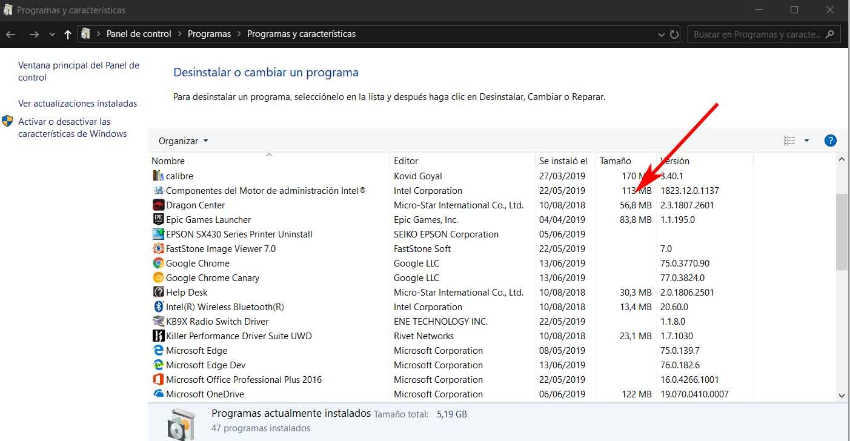Image resolution: width=850 pixels, height=441 pixels.
Task: Click the Buscar en Programas search box
Action: 756,35
